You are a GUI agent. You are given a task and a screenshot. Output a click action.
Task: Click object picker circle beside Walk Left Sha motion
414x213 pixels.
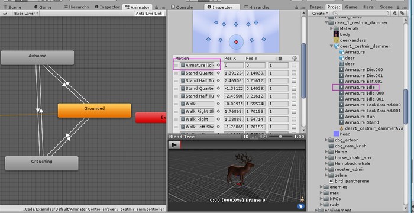(x=218, y=127)
